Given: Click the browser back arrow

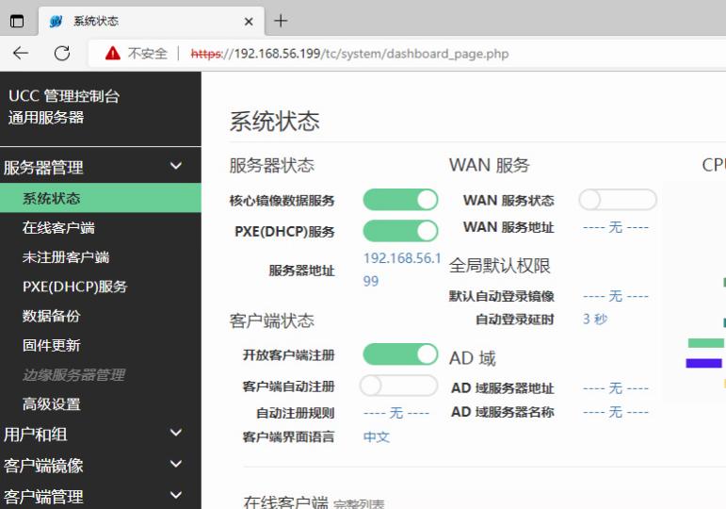Looking at the screenshot, I should coord(21,54).
